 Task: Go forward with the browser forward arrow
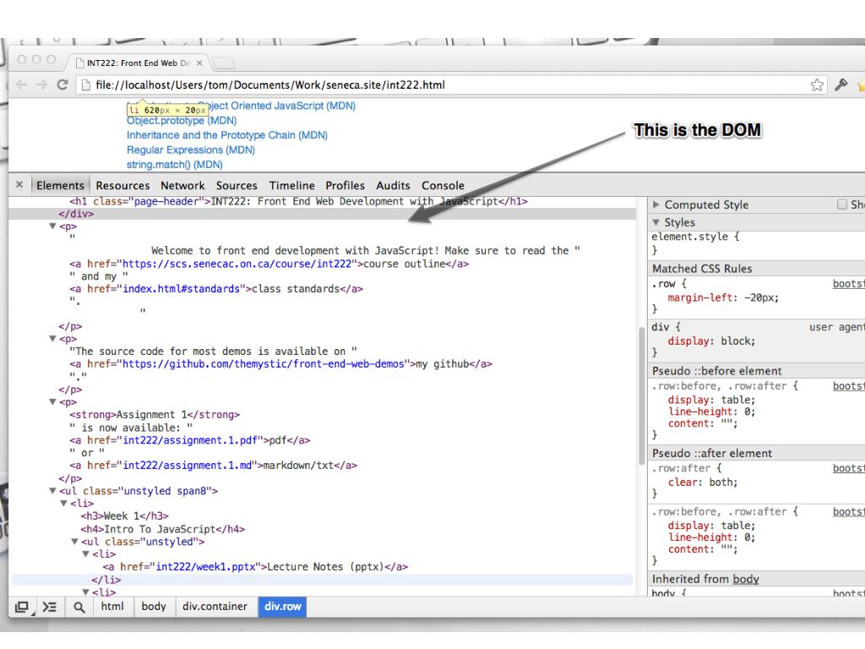pos(42,85)
